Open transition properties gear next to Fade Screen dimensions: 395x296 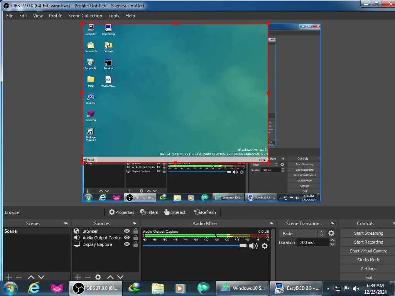tap(331, 233)
